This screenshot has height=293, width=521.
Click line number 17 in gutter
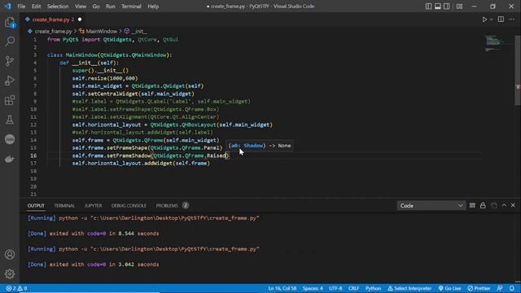tap(33, 164)
